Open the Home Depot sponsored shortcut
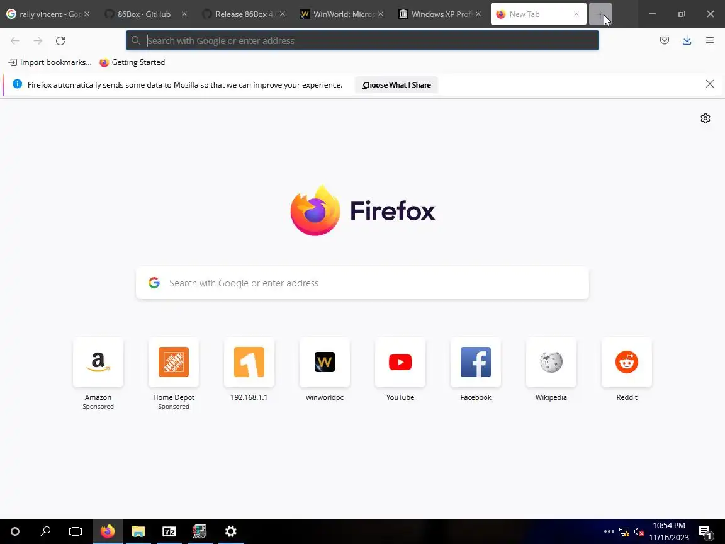Viewport: 725px width, 544px height. (174, 362)
